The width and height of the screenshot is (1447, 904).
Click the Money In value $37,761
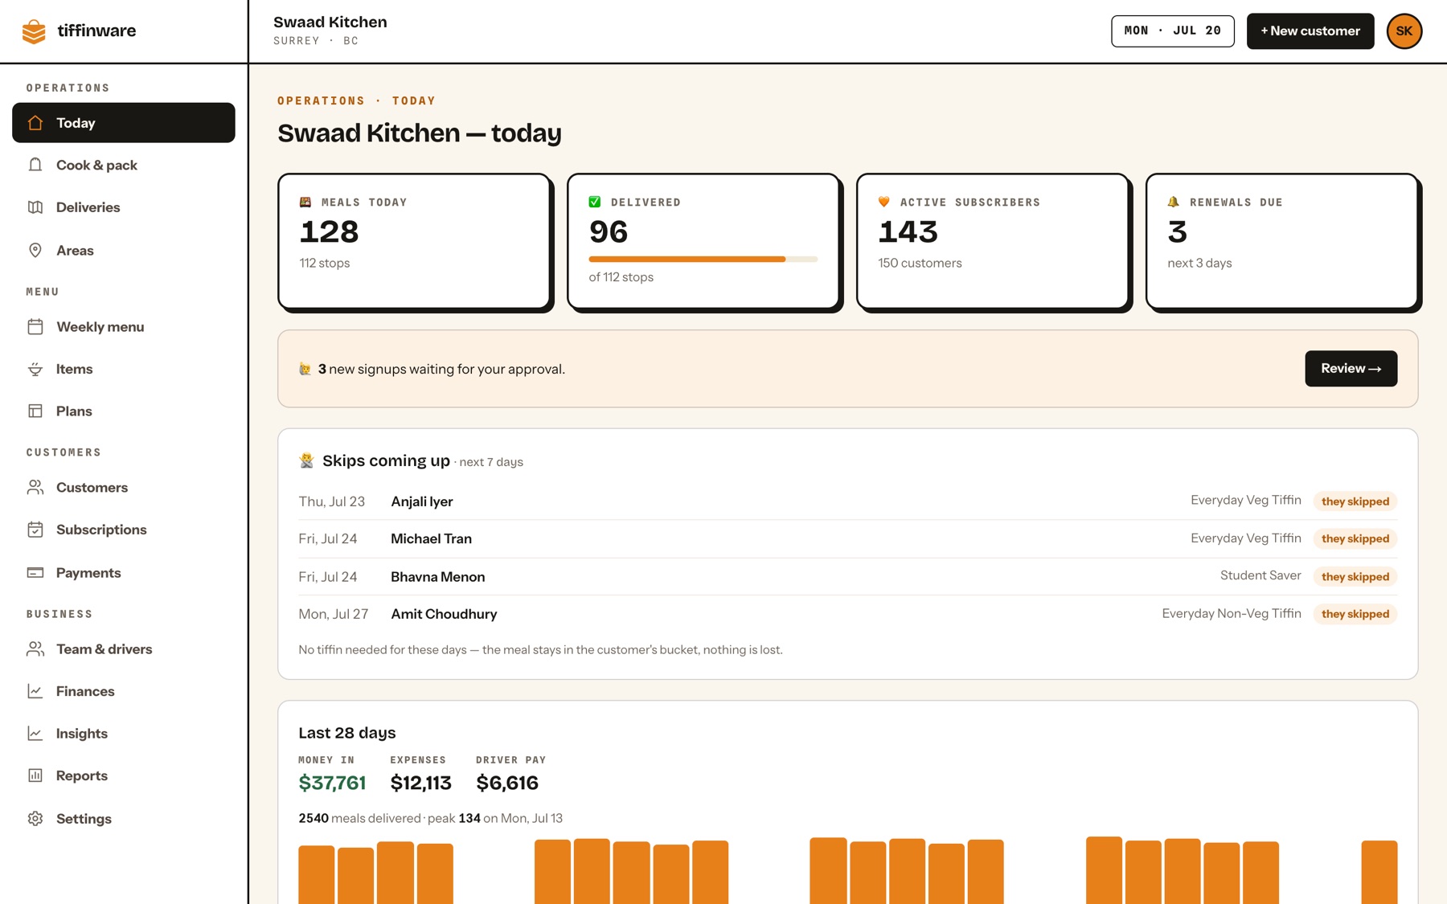tap(332, 783)
